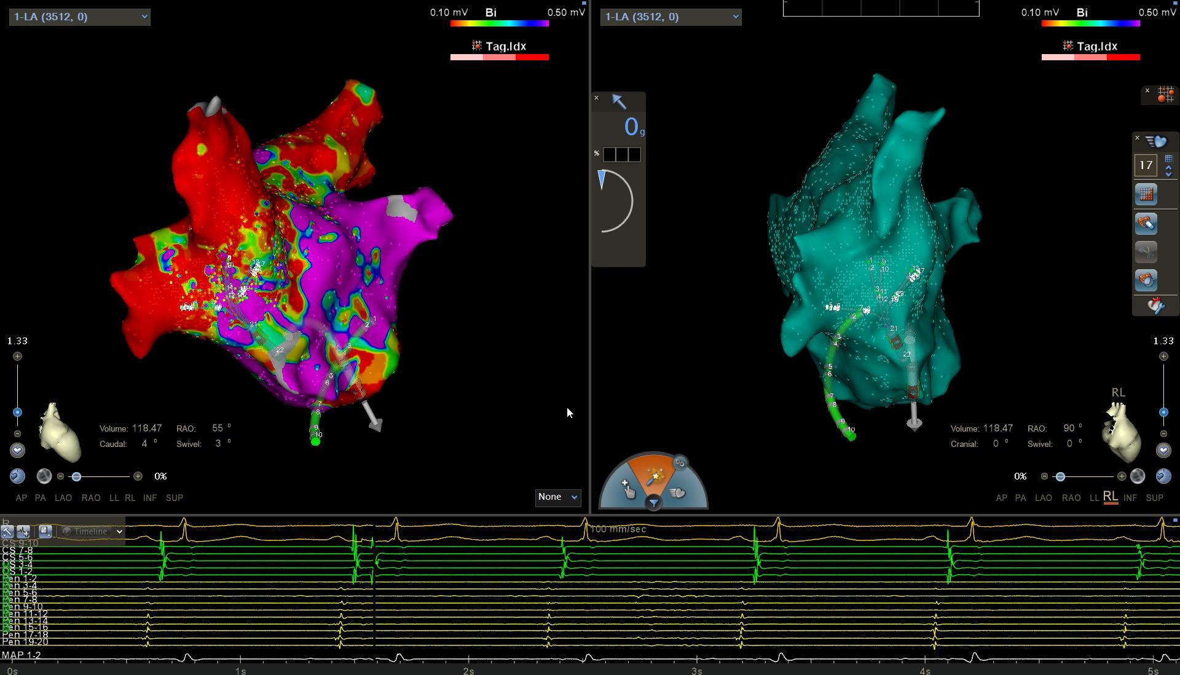The image size is (1180, 675).
Task: Click the stepper arrows beside the 17 value
Action: coord(1168,171)
